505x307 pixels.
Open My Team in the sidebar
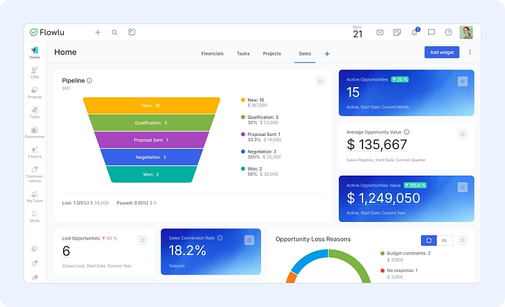(x=34, y=196)
